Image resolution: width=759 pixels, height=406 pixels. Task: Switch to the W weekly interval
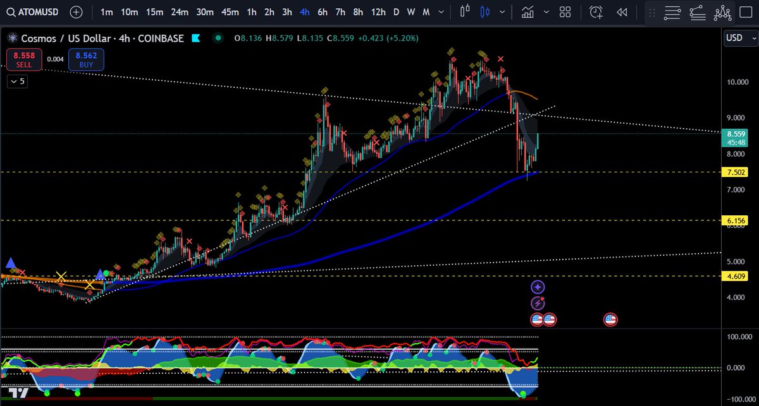click(x=411, y=12)
